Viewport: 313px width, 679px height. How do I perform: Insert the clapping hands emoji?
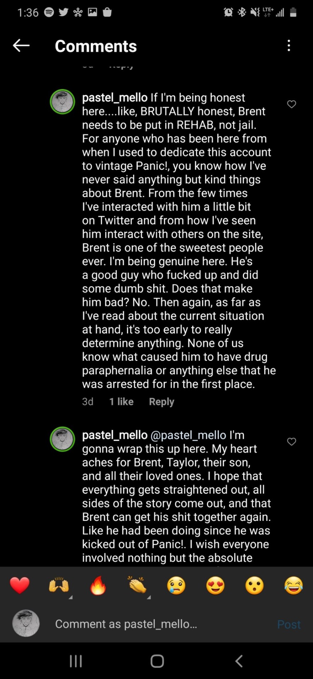coord(137,585)
